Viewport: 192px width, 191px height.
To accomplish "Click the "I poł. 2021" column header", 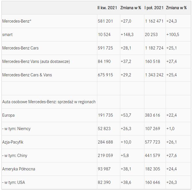I will point(154,8).
